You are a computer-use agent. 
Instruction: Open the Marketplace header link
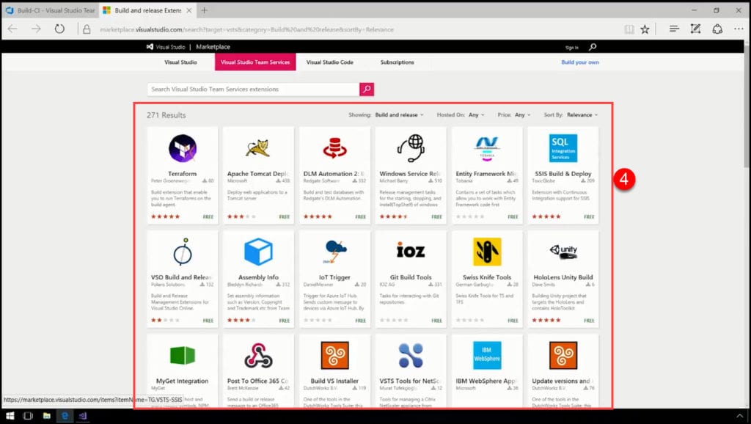click(x=213, y=47)
